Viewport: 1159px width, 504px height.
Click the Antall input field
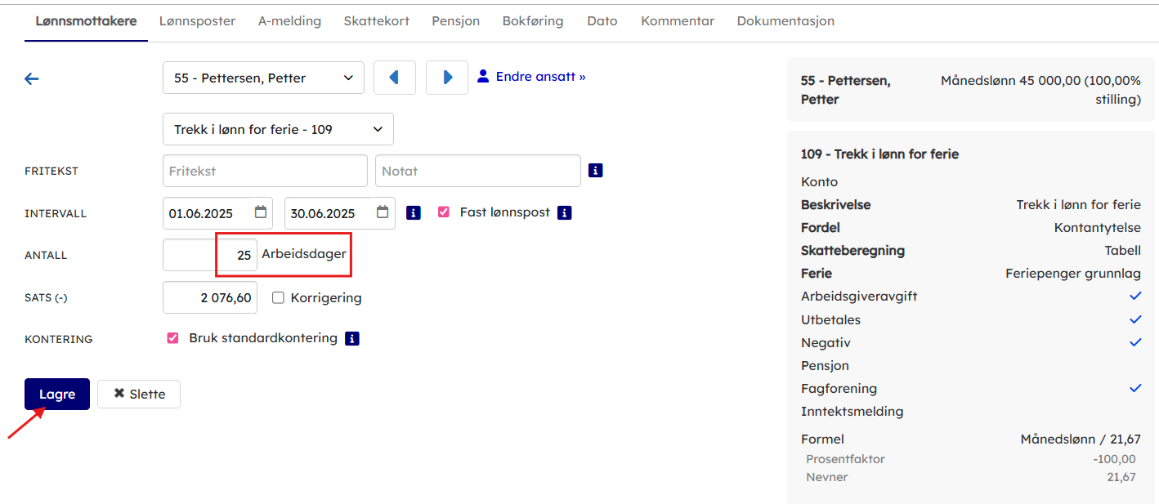pyautogui.click(x=210, y=255)
